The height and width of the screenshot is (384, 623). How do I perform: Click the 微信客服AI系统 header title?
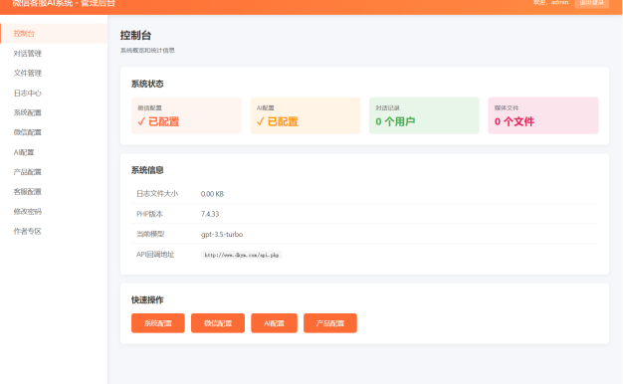tap(64, 3)
